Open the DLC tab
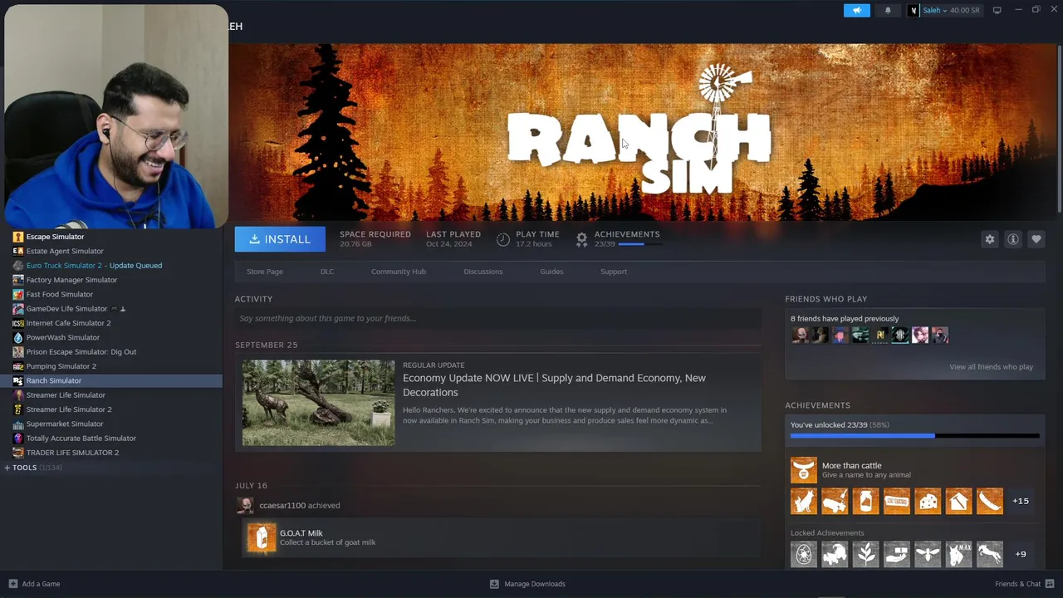This screenshot has width=1063, height=598. click(x=327, y=272)
